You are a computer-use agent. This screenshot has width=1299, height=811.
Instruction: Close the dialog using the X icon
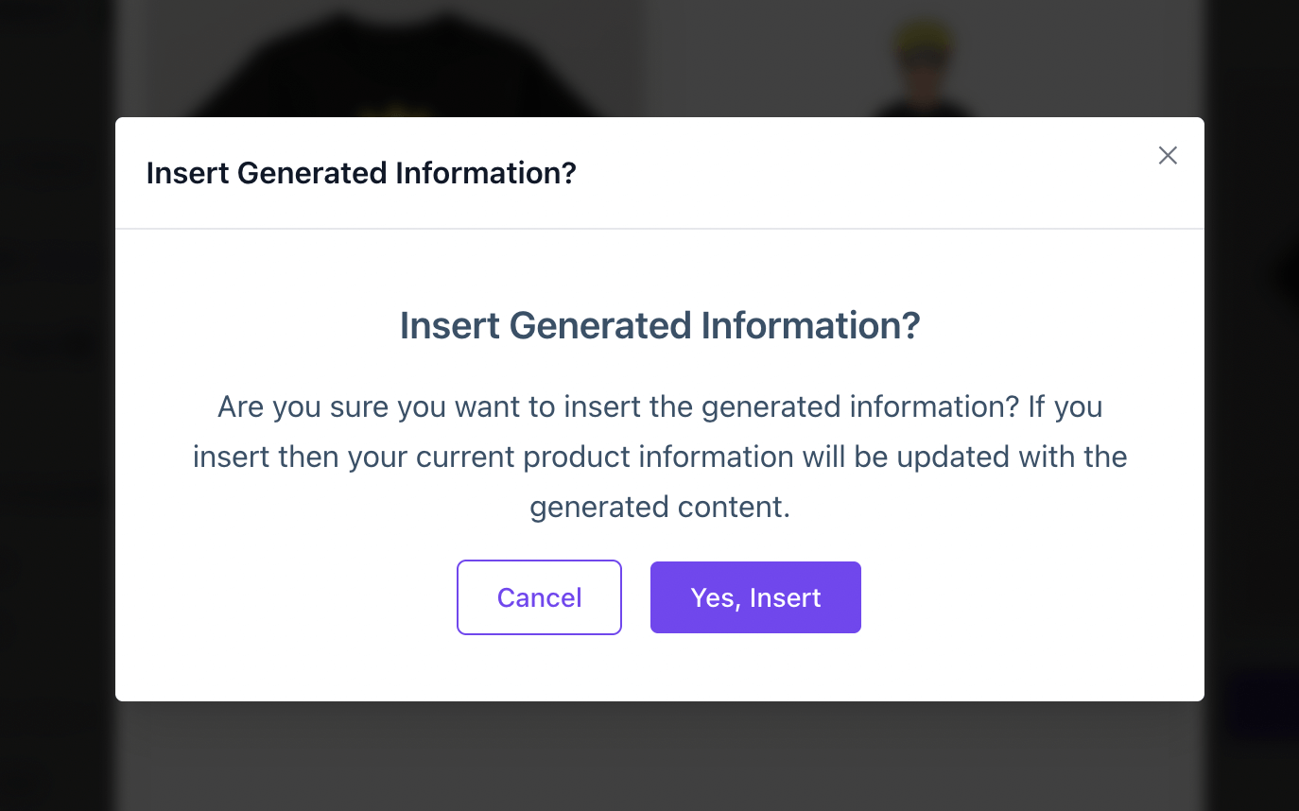[x=1168, y=156]
